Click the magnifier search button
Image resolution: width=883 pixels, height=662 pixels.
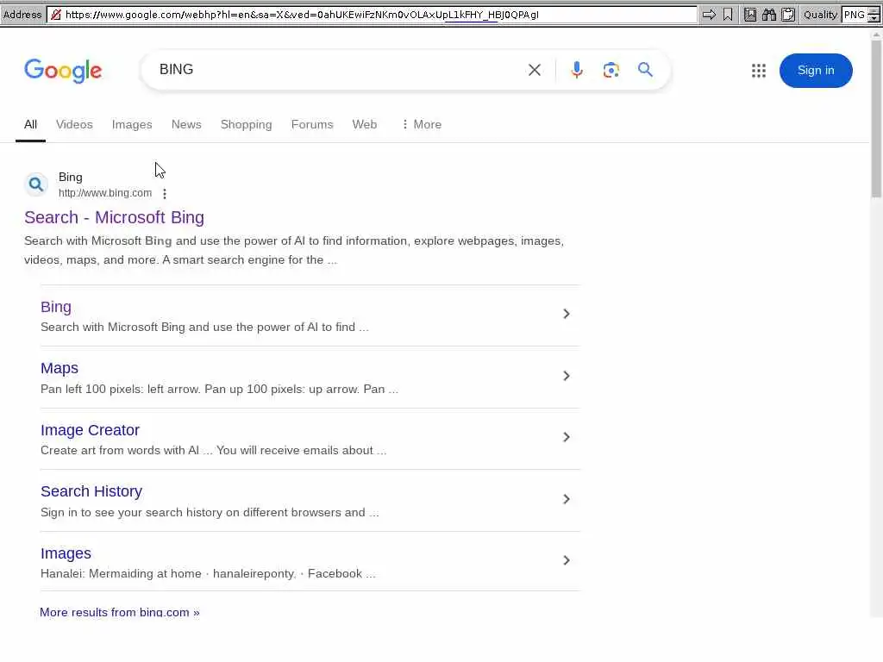(x=645, y=70)
